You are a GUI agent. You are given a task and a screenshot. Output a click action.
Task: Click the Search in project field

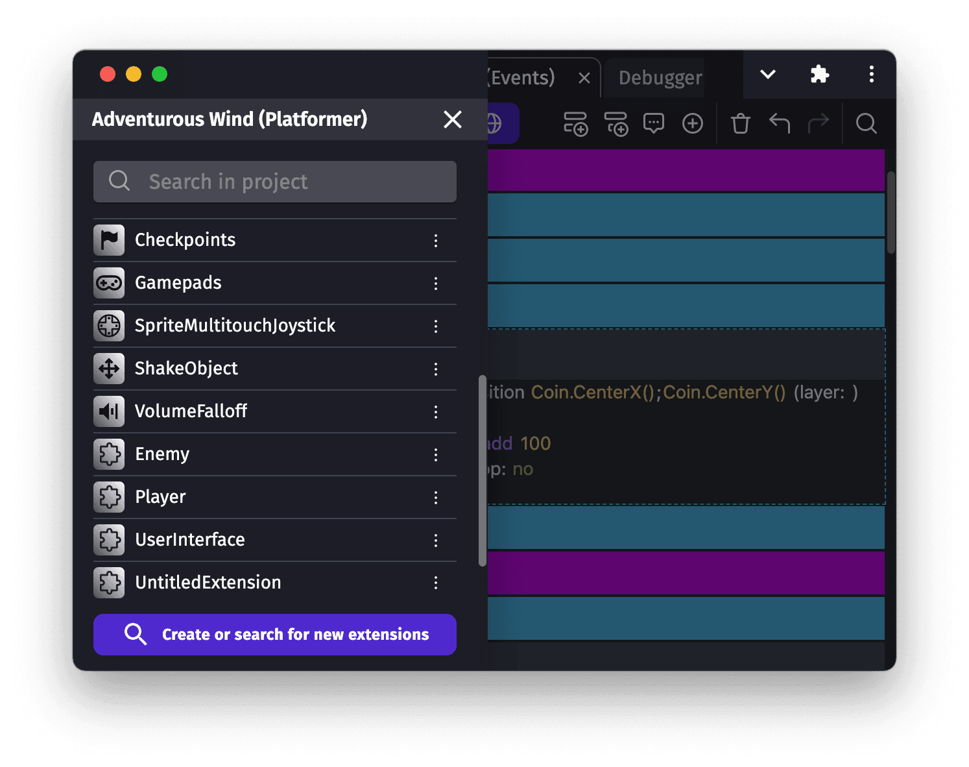[275, 182]
